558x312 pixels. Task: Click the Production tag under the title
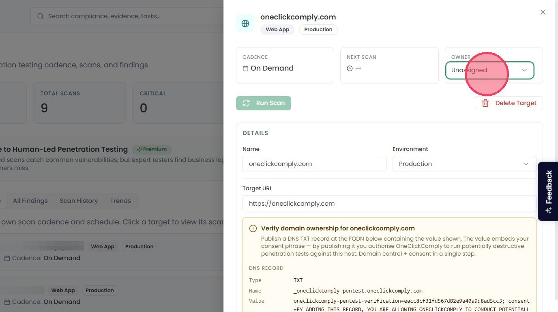[x=318, y=30]
